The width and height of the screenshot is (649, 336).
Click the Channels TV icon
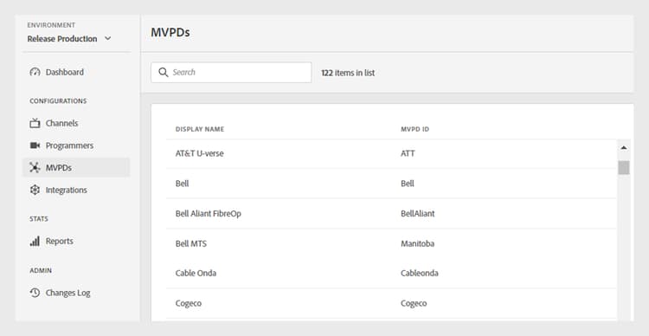click(35, 124)
